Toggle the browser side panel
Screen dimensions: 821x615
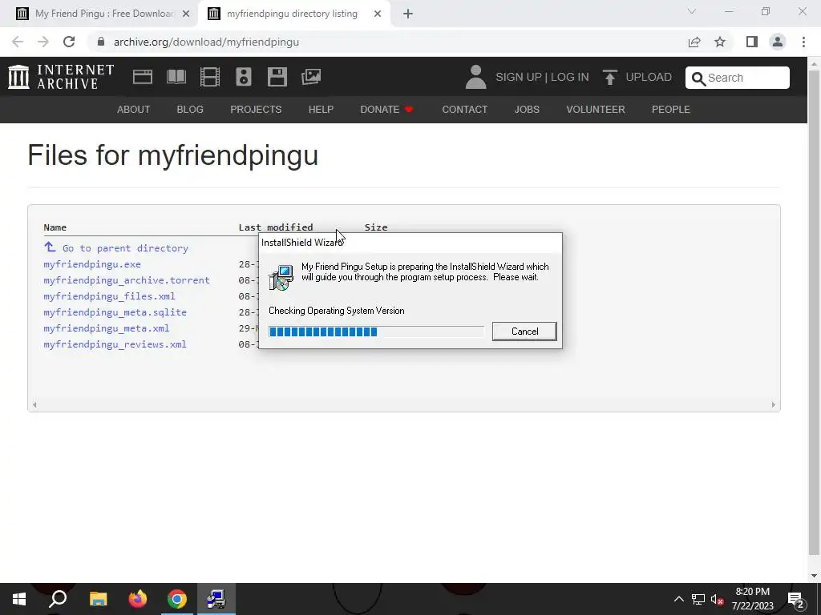(x=752, y=42)
